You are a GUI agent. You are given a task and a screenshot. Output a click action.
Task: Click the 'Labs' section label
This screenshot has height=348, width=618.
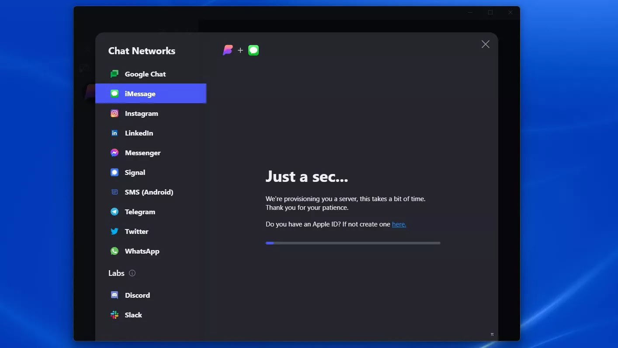[x=116, y=273]
